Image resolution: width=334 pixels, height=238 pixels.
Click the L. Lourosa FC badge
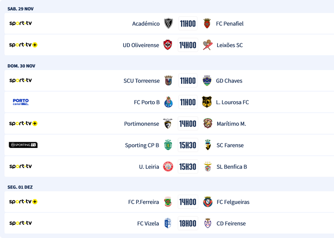tap(207, 102)
